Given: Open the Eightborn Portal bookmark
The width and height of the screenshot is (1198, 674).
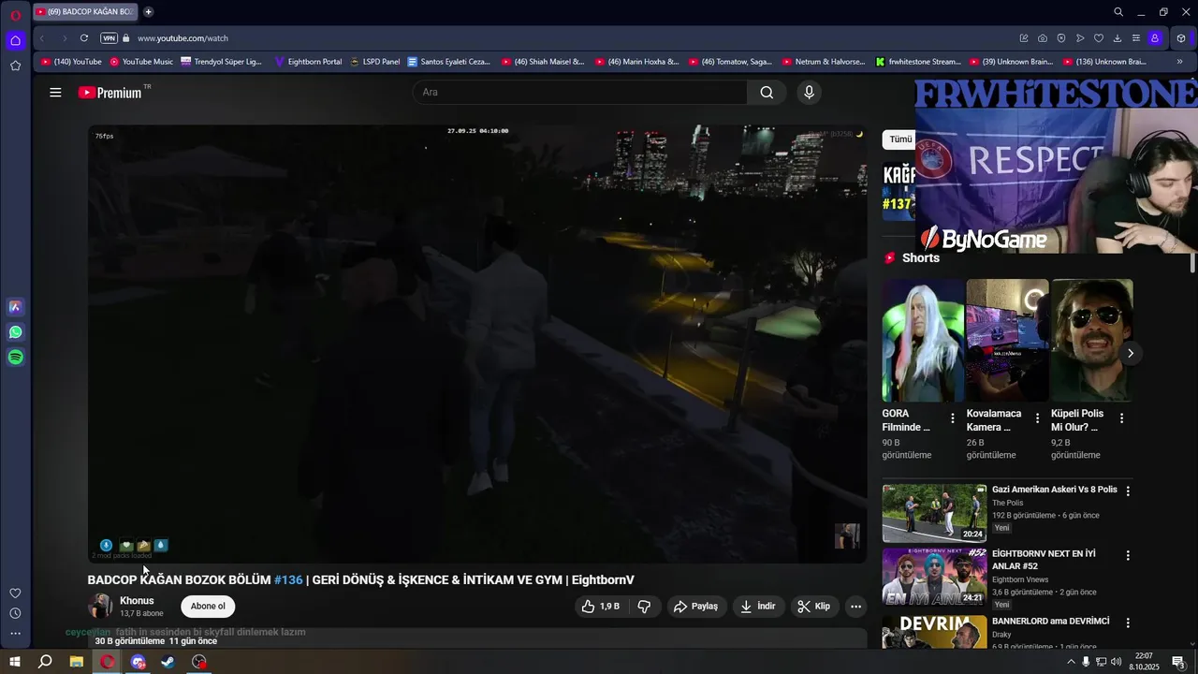Looking at the screenshot, I should coord(308,62).
